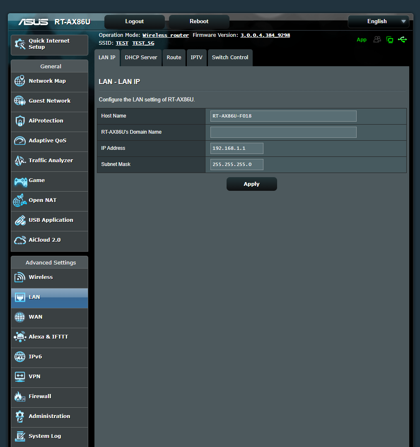
Task: Click the green App link
Action: 362,40
